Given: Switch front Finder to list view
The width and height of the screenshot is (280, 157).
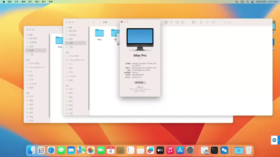Looking at the screenshot, I should 171,22.
